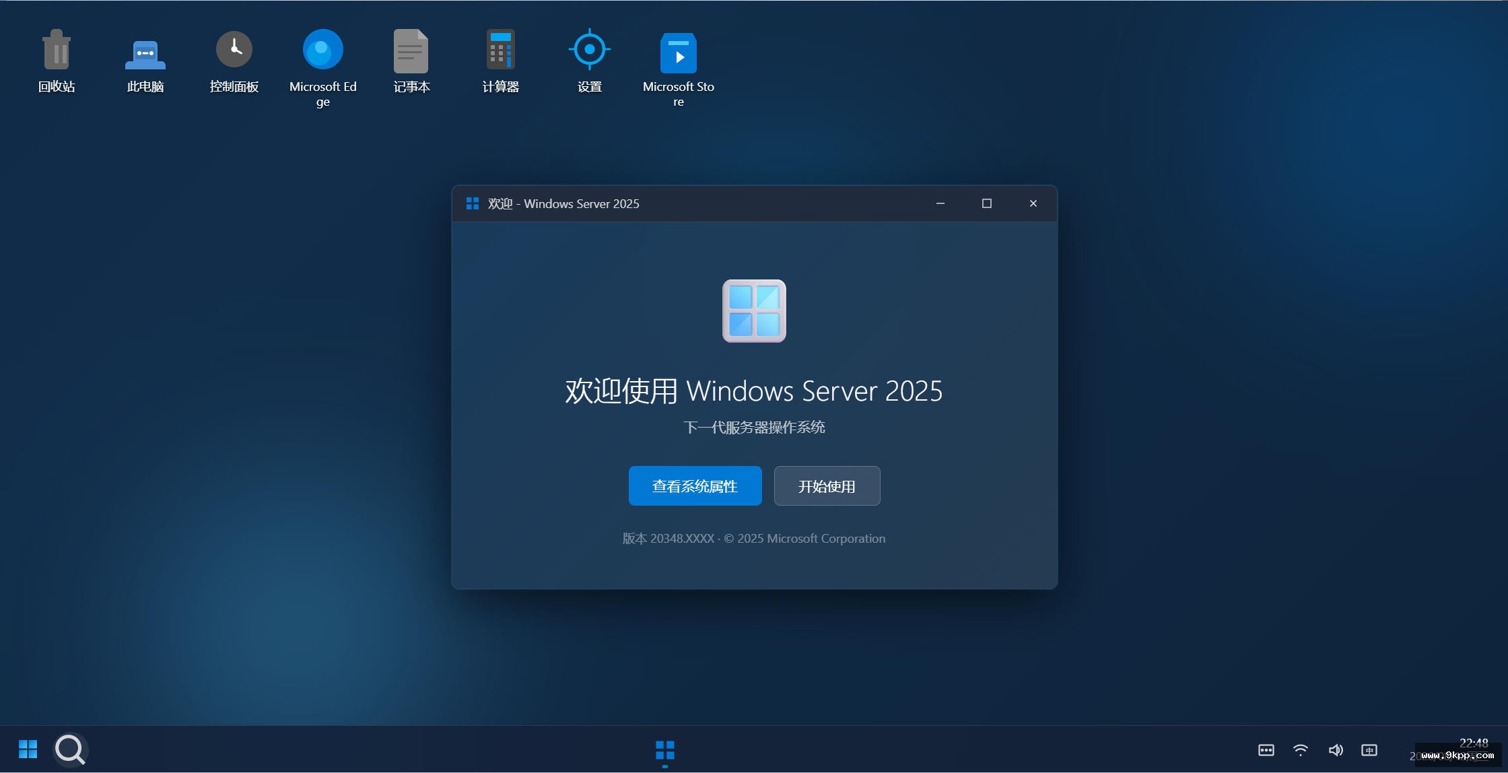Click the 下一代服务器操作系统 subtitle
The image size is (1508, 773).
tap(754, 428)
